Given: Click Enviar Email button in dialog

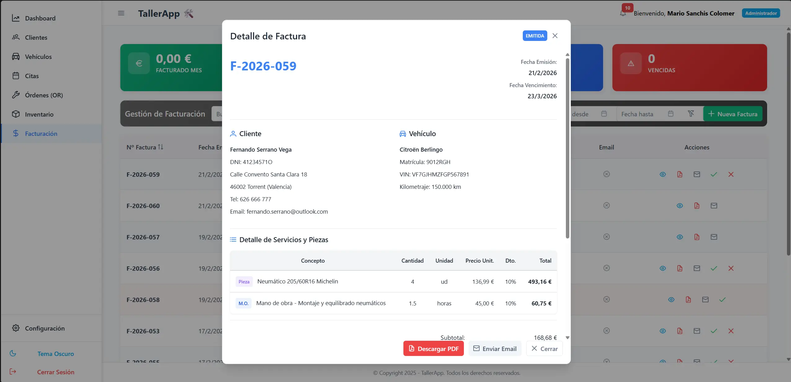Looking at the screenshot, I should 495,349.
